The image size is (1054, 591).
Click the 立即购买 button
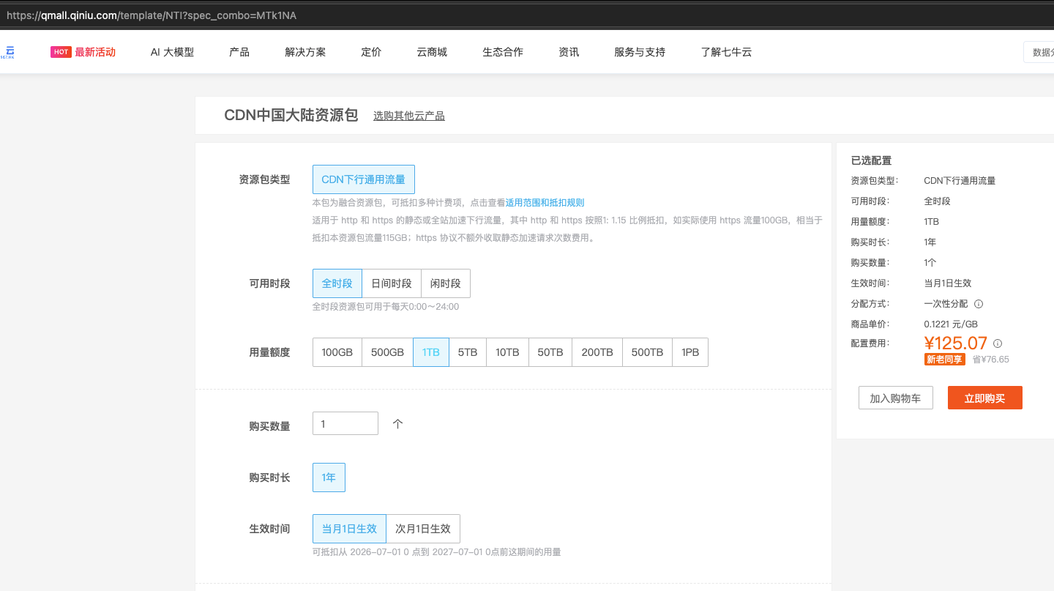tap(985, 398)
